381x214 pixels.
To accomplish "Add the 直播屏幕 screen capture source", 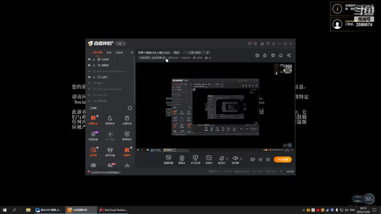I will (x=168, y=160).
